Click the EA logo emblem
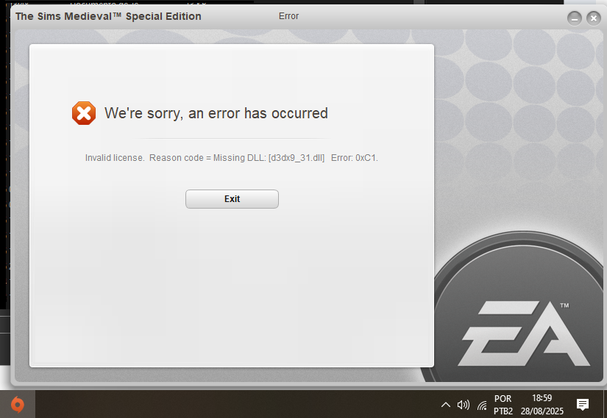Screen dimensions: 607x418 click(x=523, y=333)
